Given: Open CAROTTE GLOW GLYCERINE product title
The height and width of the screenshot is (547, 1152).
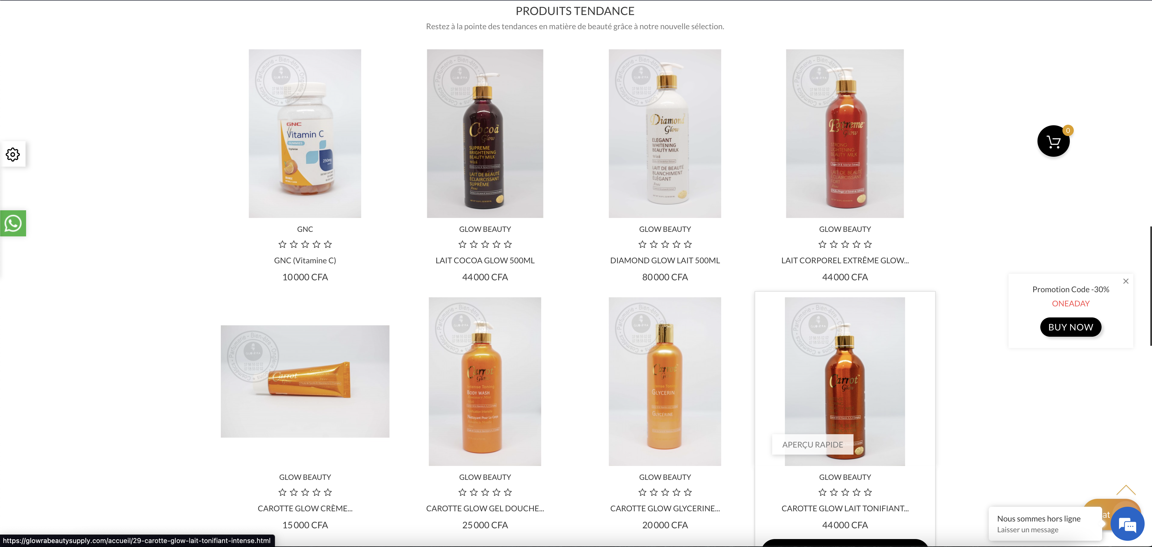Looking at the screenshot, I should (x=665, y=508).
